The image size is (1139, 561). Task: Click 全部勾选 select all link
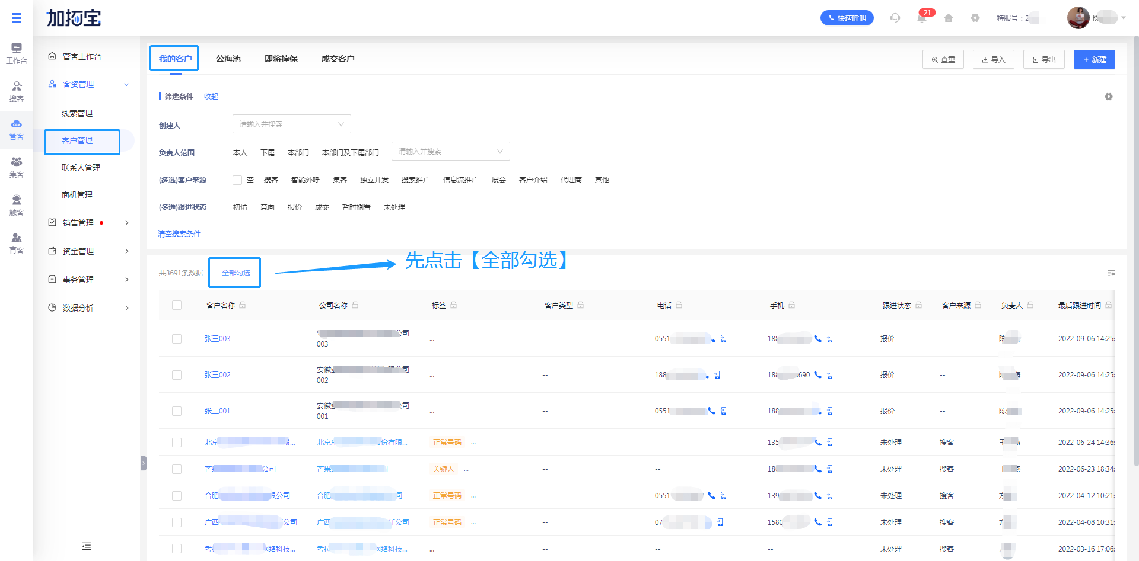click(x=236, y=273)
